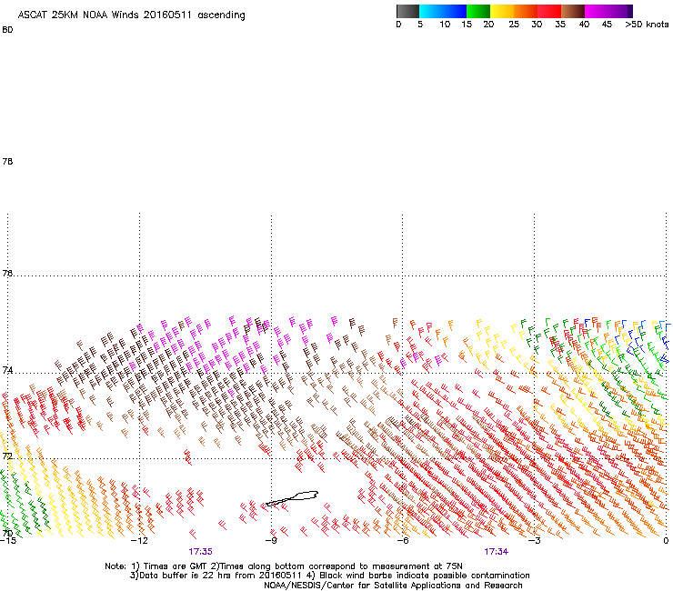Click the yellow 20-25 knots legend segment
Screen dimensions: 673x591
click(502, 11)
